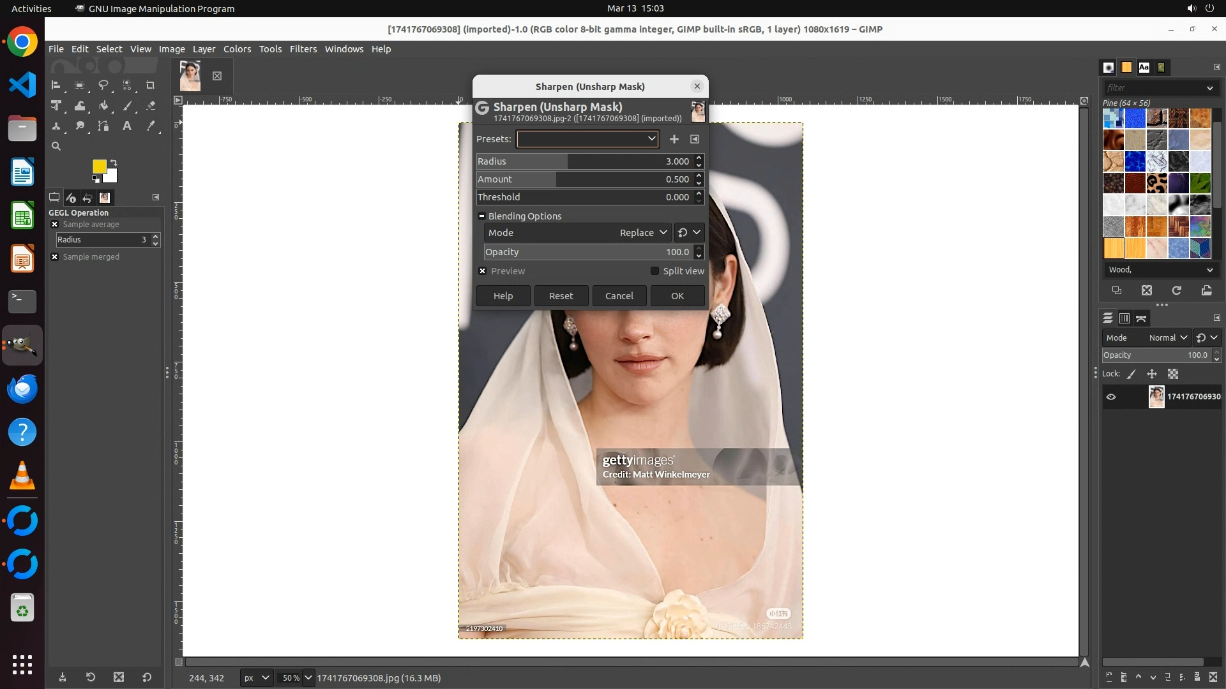Select the Text tool
The image size is (1226, 689).
pos(127,126)
